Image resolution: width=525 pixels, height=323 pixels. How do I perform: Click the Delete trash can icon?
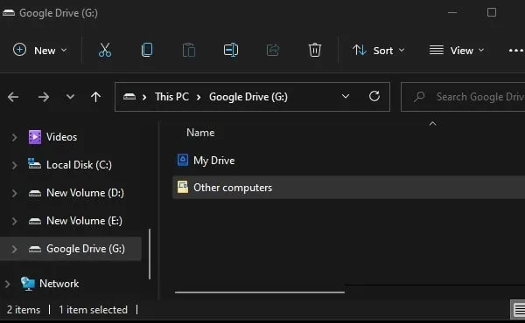coord(315,50)
